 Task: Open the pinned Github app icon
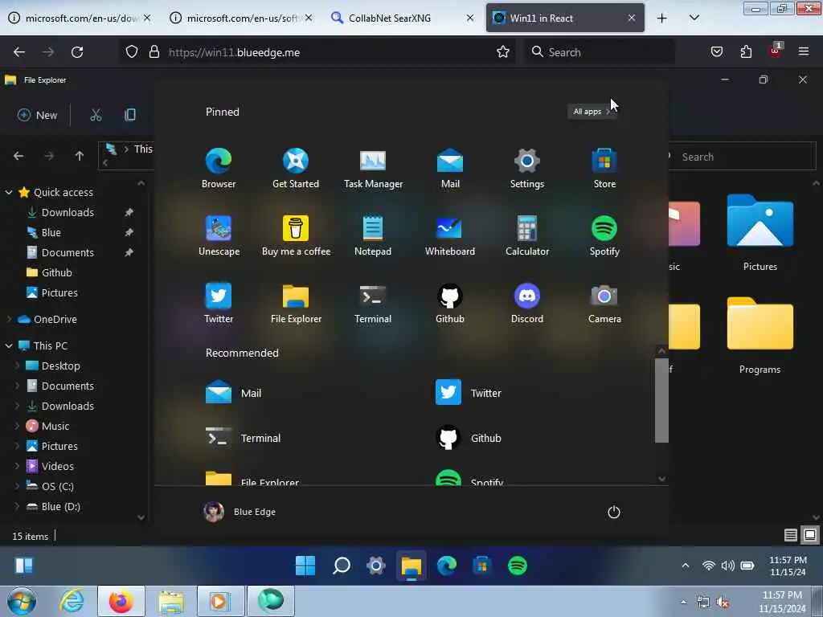tap(450, 303)
